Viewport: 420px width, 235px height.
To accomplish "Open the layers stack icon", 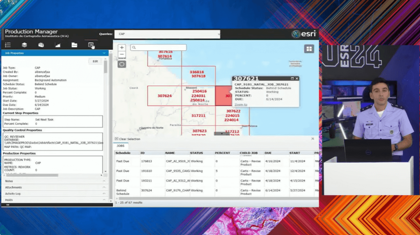I will pos(24,45).
